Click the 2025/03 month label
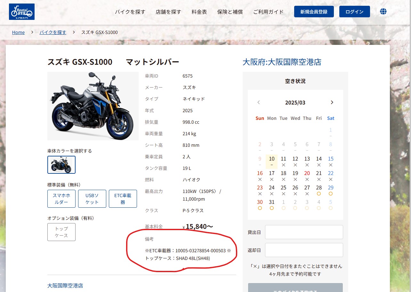 pyautogui.click(x=295, y=103)
